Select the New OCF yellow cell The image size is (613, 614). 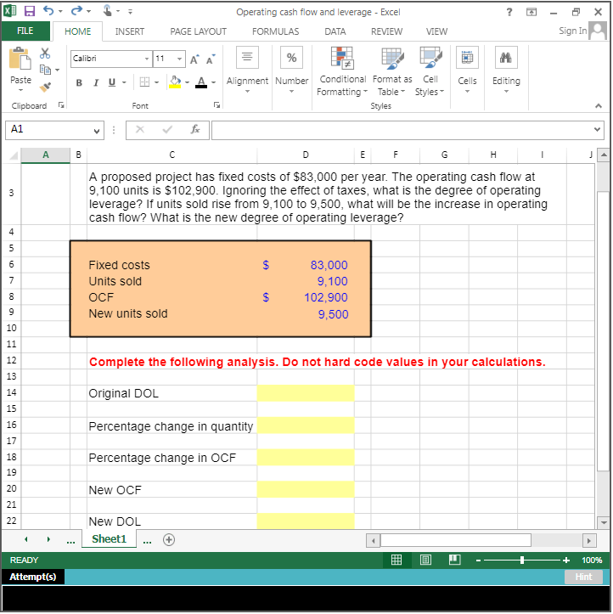click(306, 489)
